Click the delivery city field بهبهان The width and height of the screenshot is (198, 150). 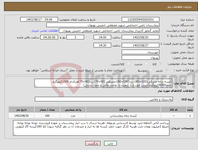141,58
